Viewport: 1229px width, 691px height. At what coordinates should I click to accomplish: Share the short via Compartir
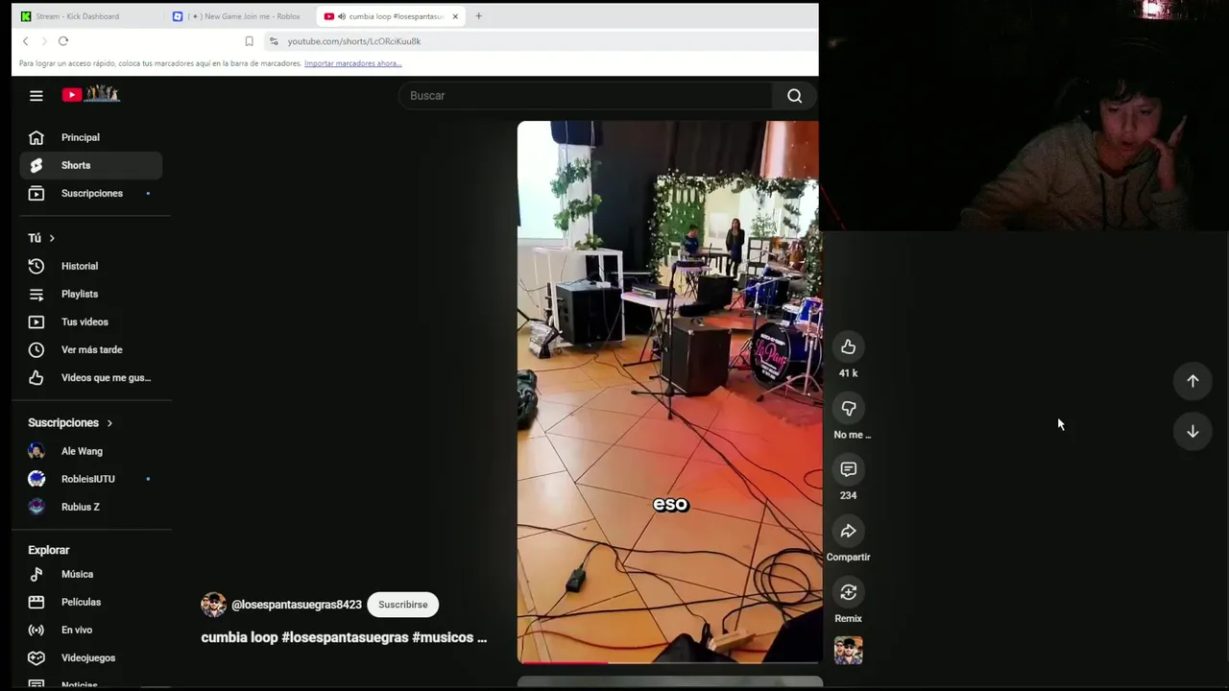coord(848,531)
